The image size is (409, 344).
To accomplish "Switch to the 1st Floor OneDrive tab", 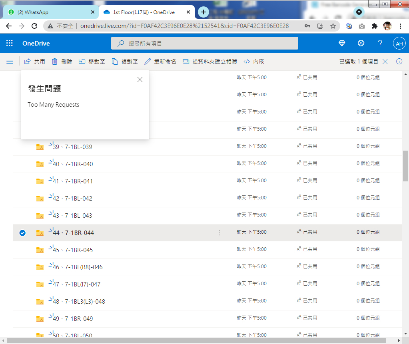I will [x=147, y=12].
